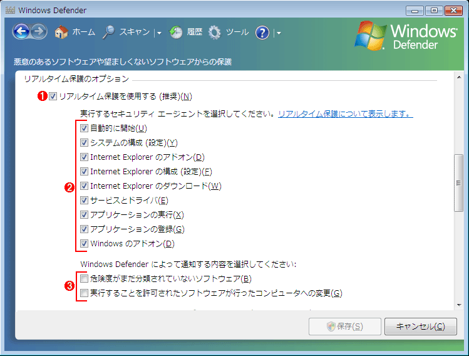Screen dimensions: 469x356
Task: Start a scan via magnifier icon
Action: [108, 32]
